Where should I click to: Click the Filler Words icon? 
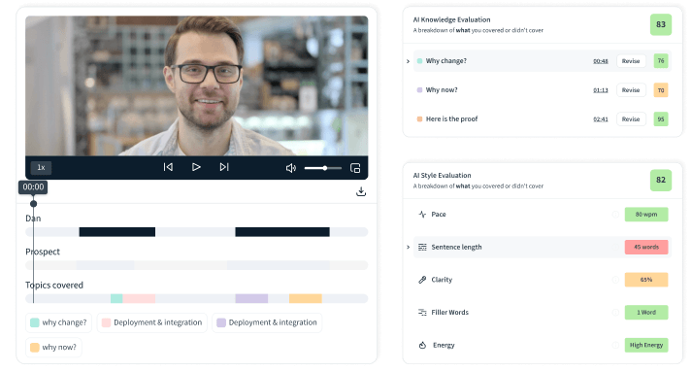[422, 313]
